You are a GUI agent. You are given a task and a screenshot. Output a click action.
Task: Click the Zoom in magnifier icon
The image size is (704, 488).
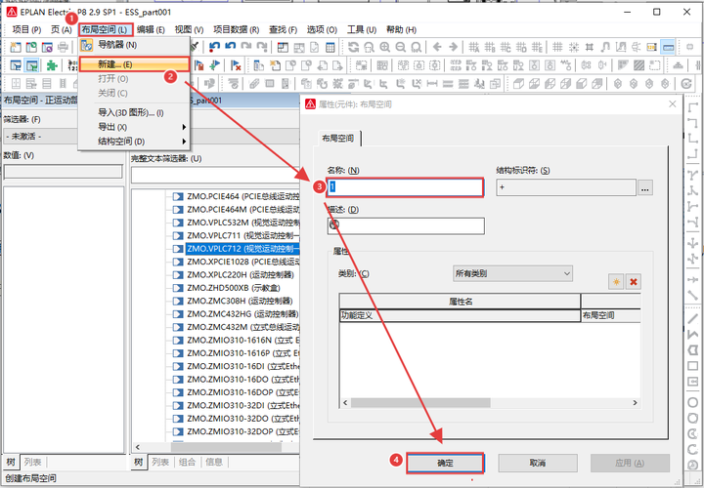pyautogui.click(x=385, y=47)
